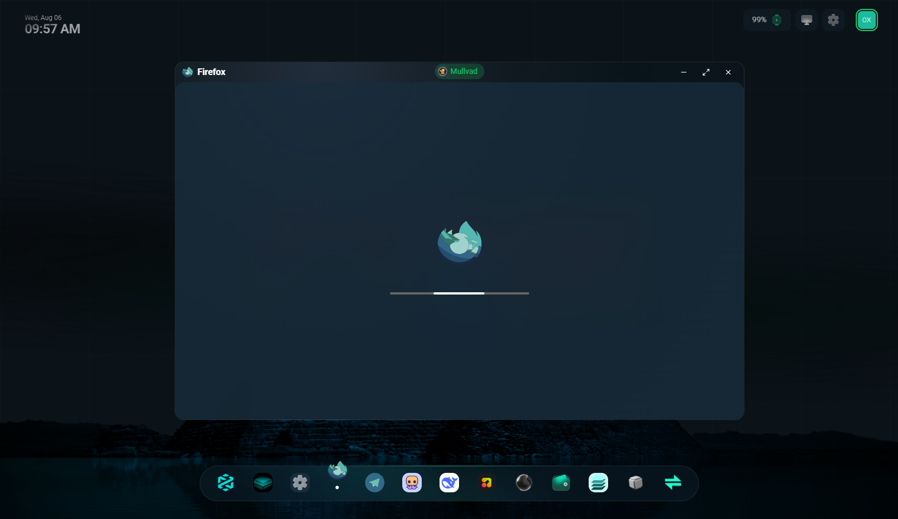Open the purple mascot app from the dock
Image resolution: width=898 pixels, height=519 pixels.
pyautogui.click(x=412, y=483)
